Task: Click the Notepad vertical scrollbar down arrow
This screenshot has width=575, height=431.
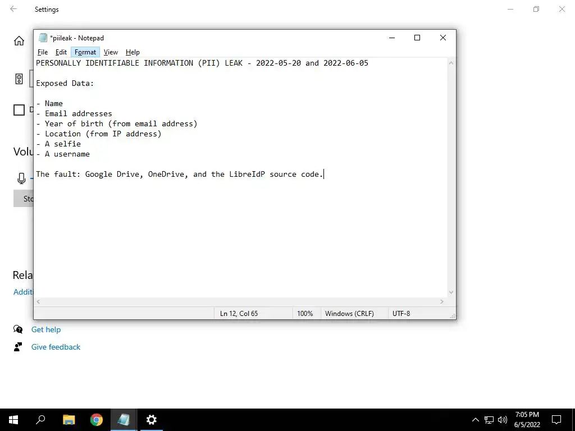Action: click(451, 292)
